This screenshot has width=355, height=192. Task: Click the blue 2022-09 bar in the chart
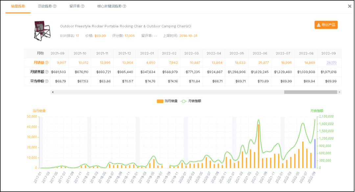[x=315, y=153]
